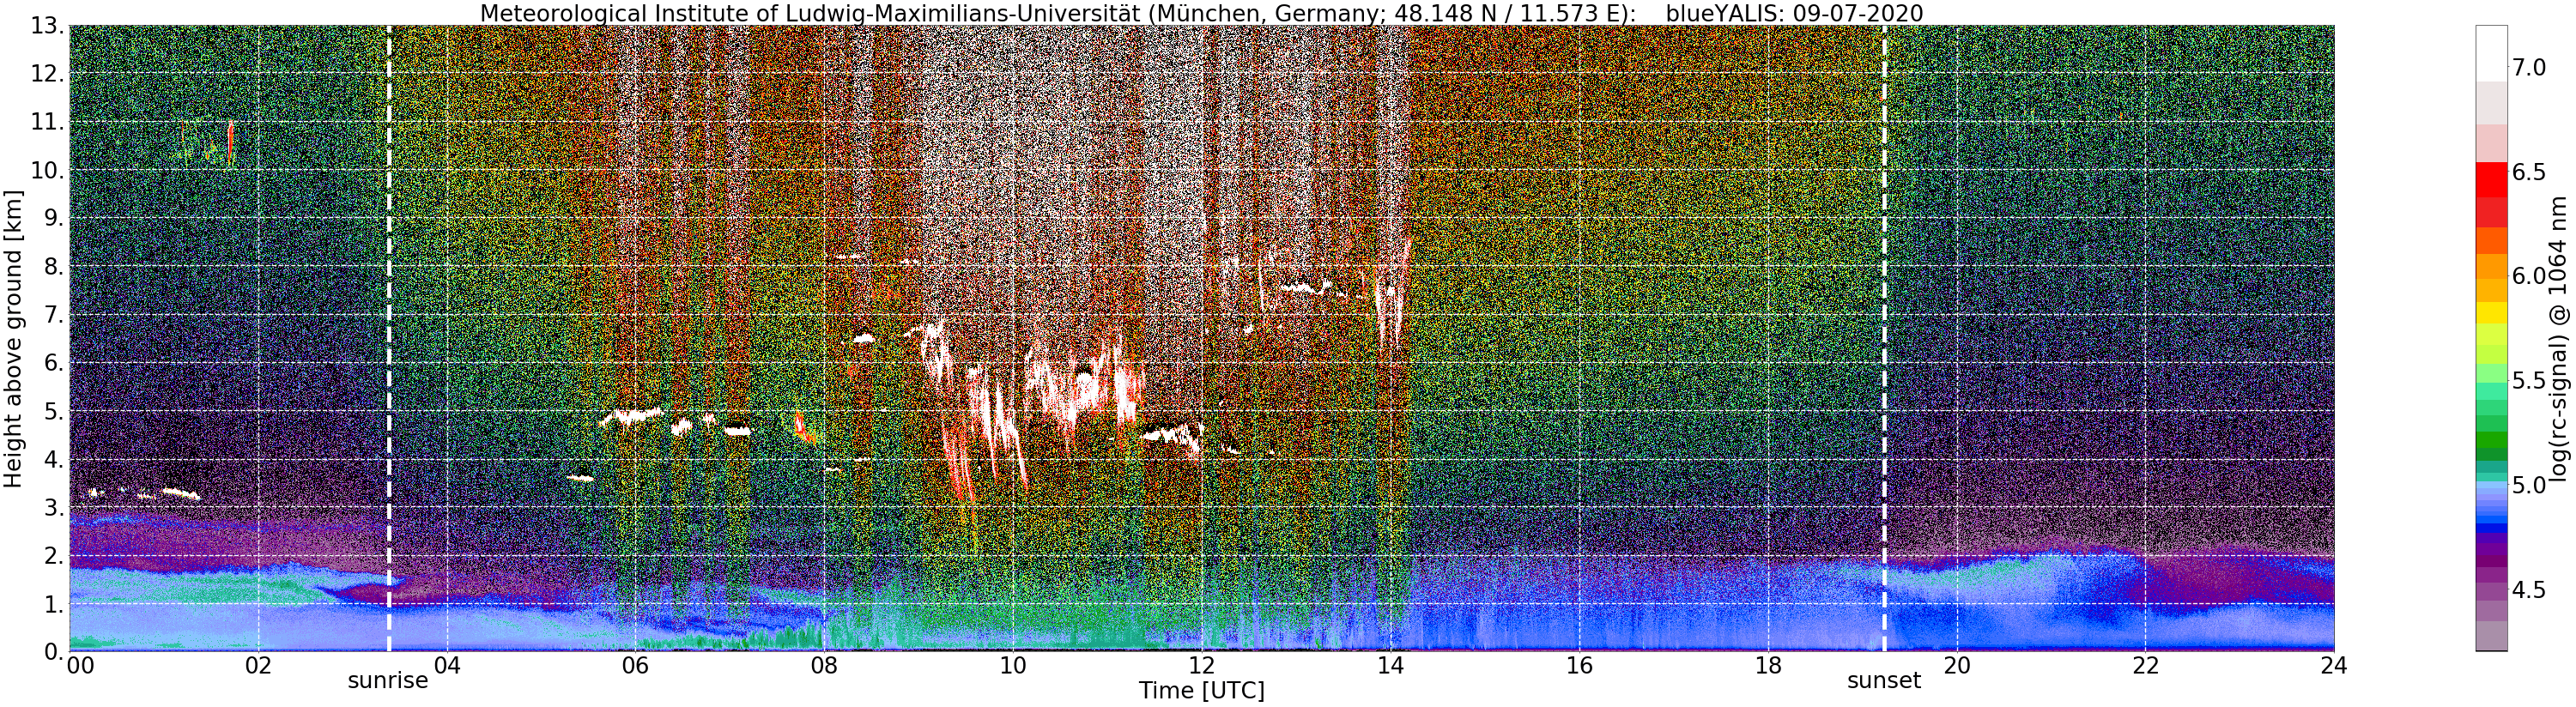Click the dashed sunrise marker line in the plot

pos(388,338)
